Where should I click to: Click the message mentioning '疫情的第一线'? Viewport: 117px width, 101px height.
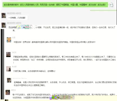62,29
